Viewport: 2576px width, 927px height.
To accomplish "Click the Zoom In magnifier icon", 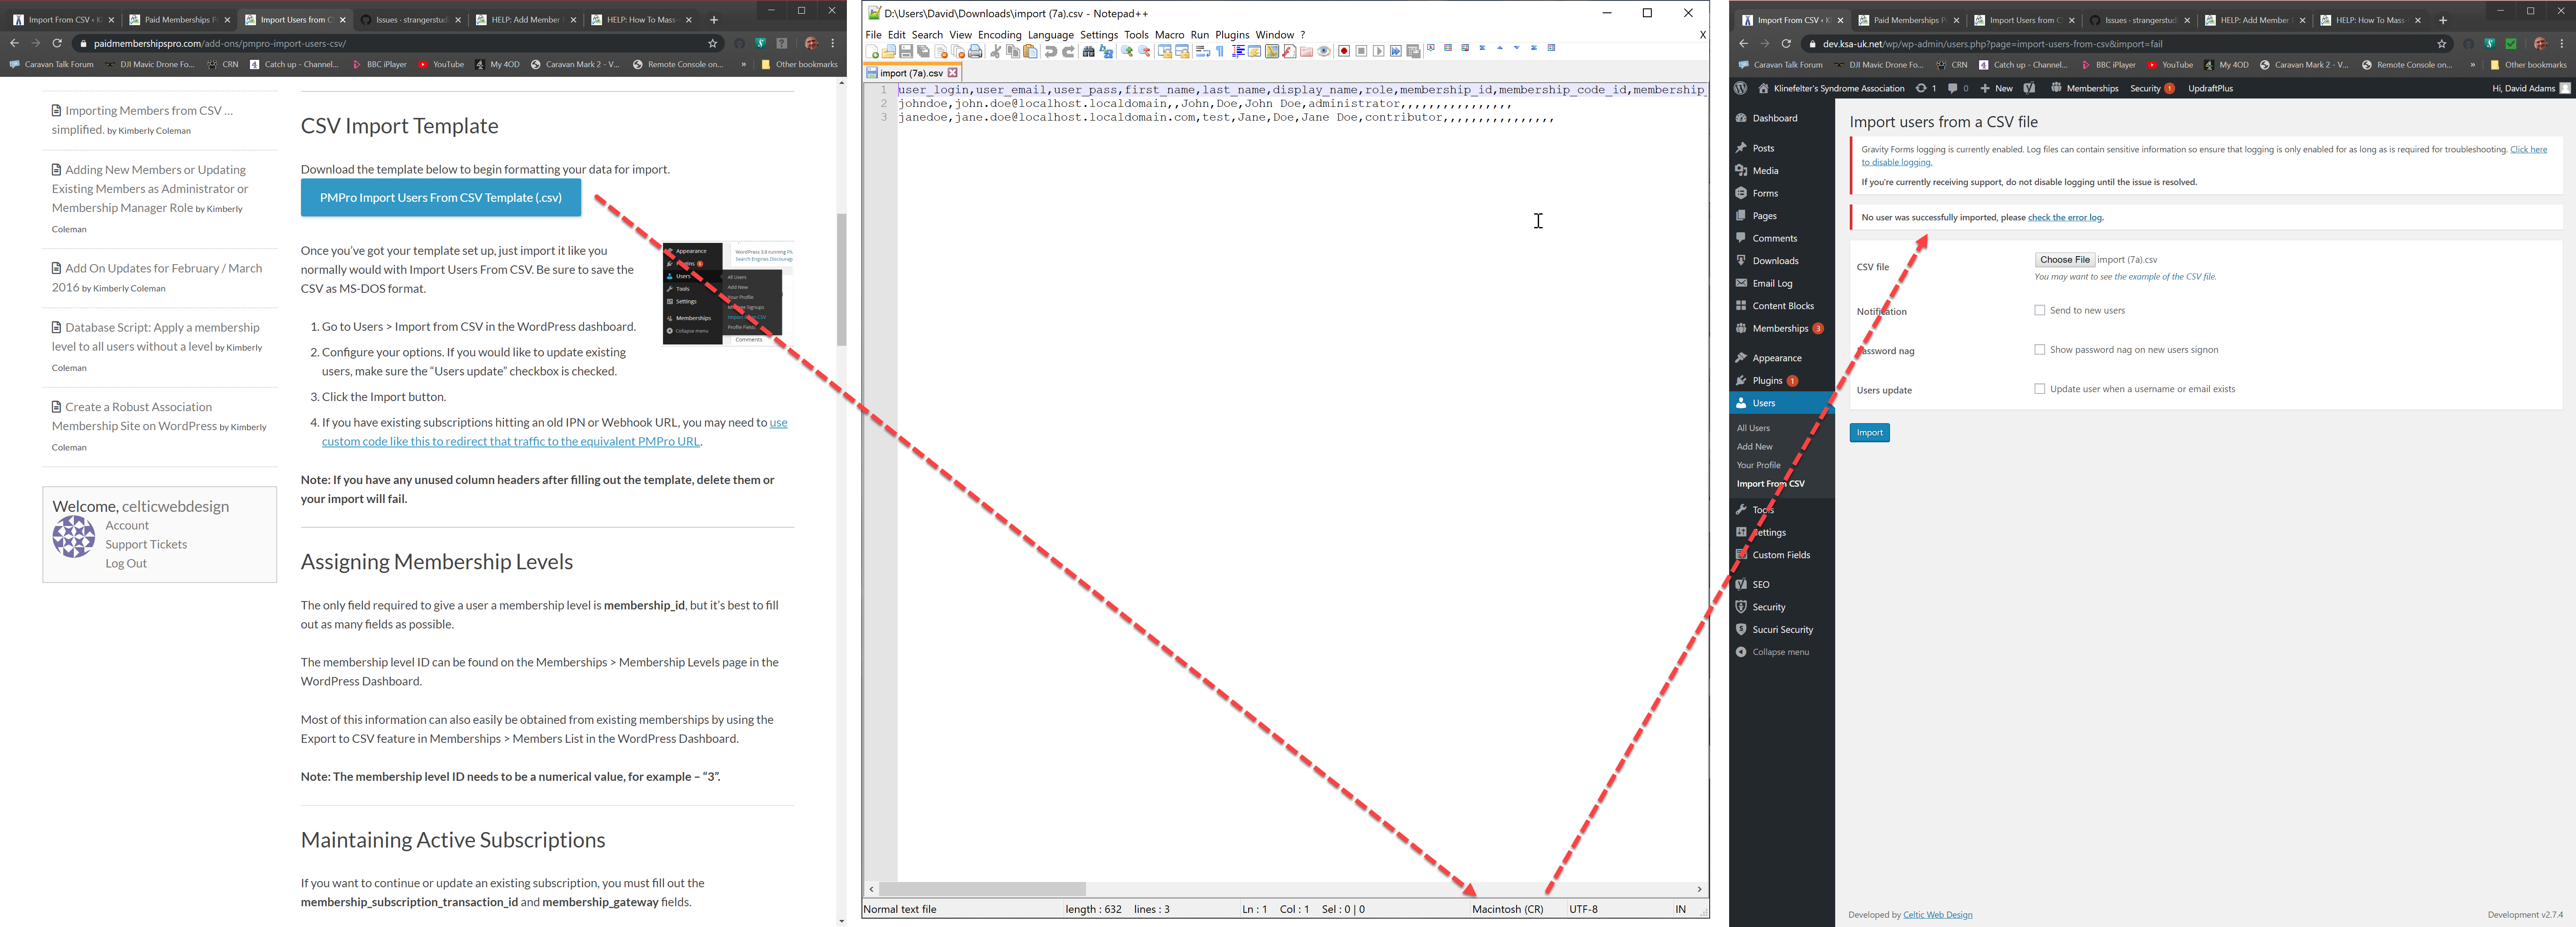I will [1127, 51].
